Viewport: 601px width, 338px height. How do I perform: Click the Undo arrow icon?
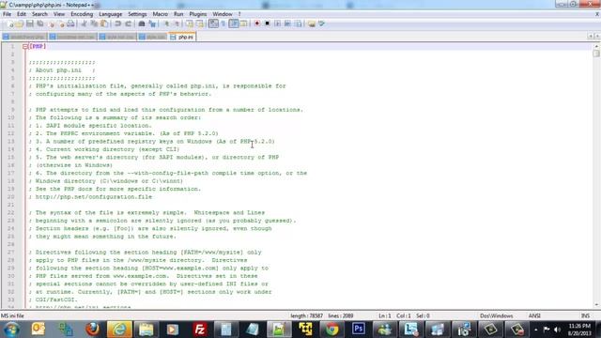pos(118,23)
